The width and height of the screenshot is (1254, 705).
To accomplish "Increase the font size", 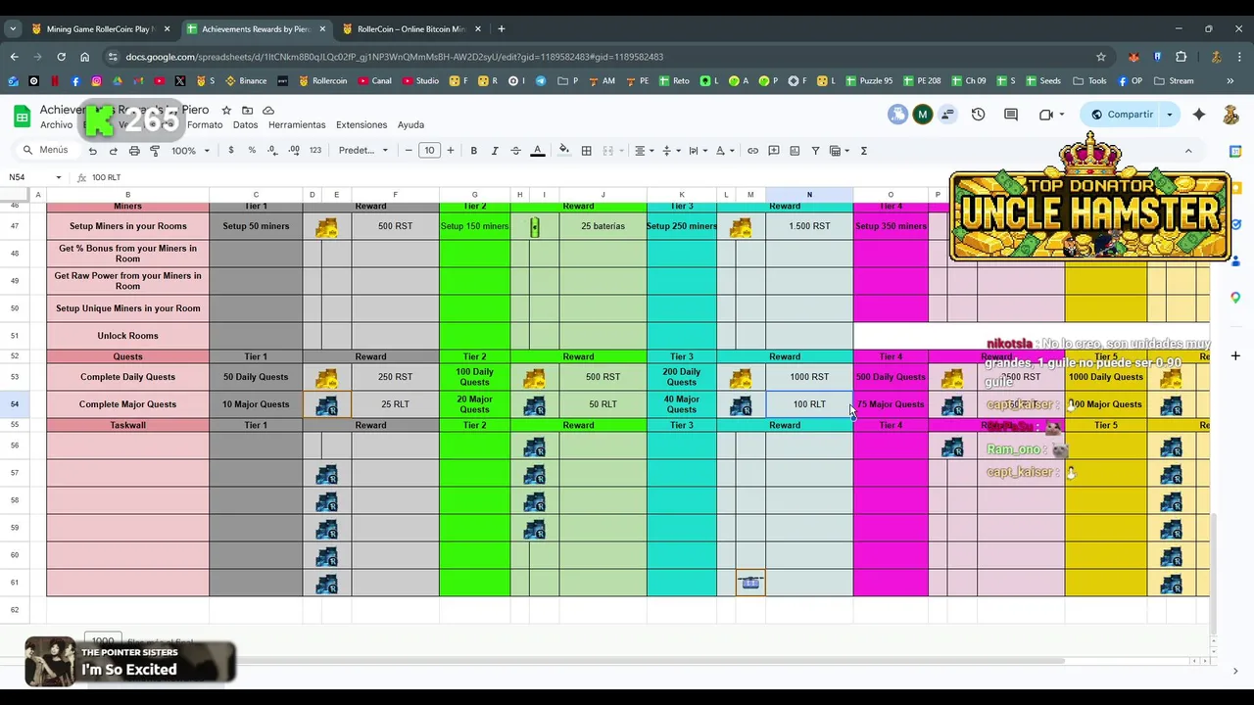I will pos(451,151).
